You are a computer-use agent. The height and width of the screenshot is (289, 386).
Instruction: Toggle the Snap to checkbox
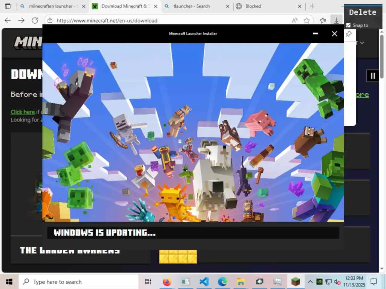tap(348, 25)
